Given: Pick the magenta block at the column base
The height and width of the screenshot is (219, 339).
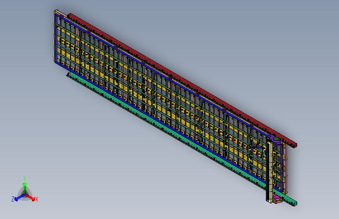Looking at the screenshot, I should (x=276, y=197).
